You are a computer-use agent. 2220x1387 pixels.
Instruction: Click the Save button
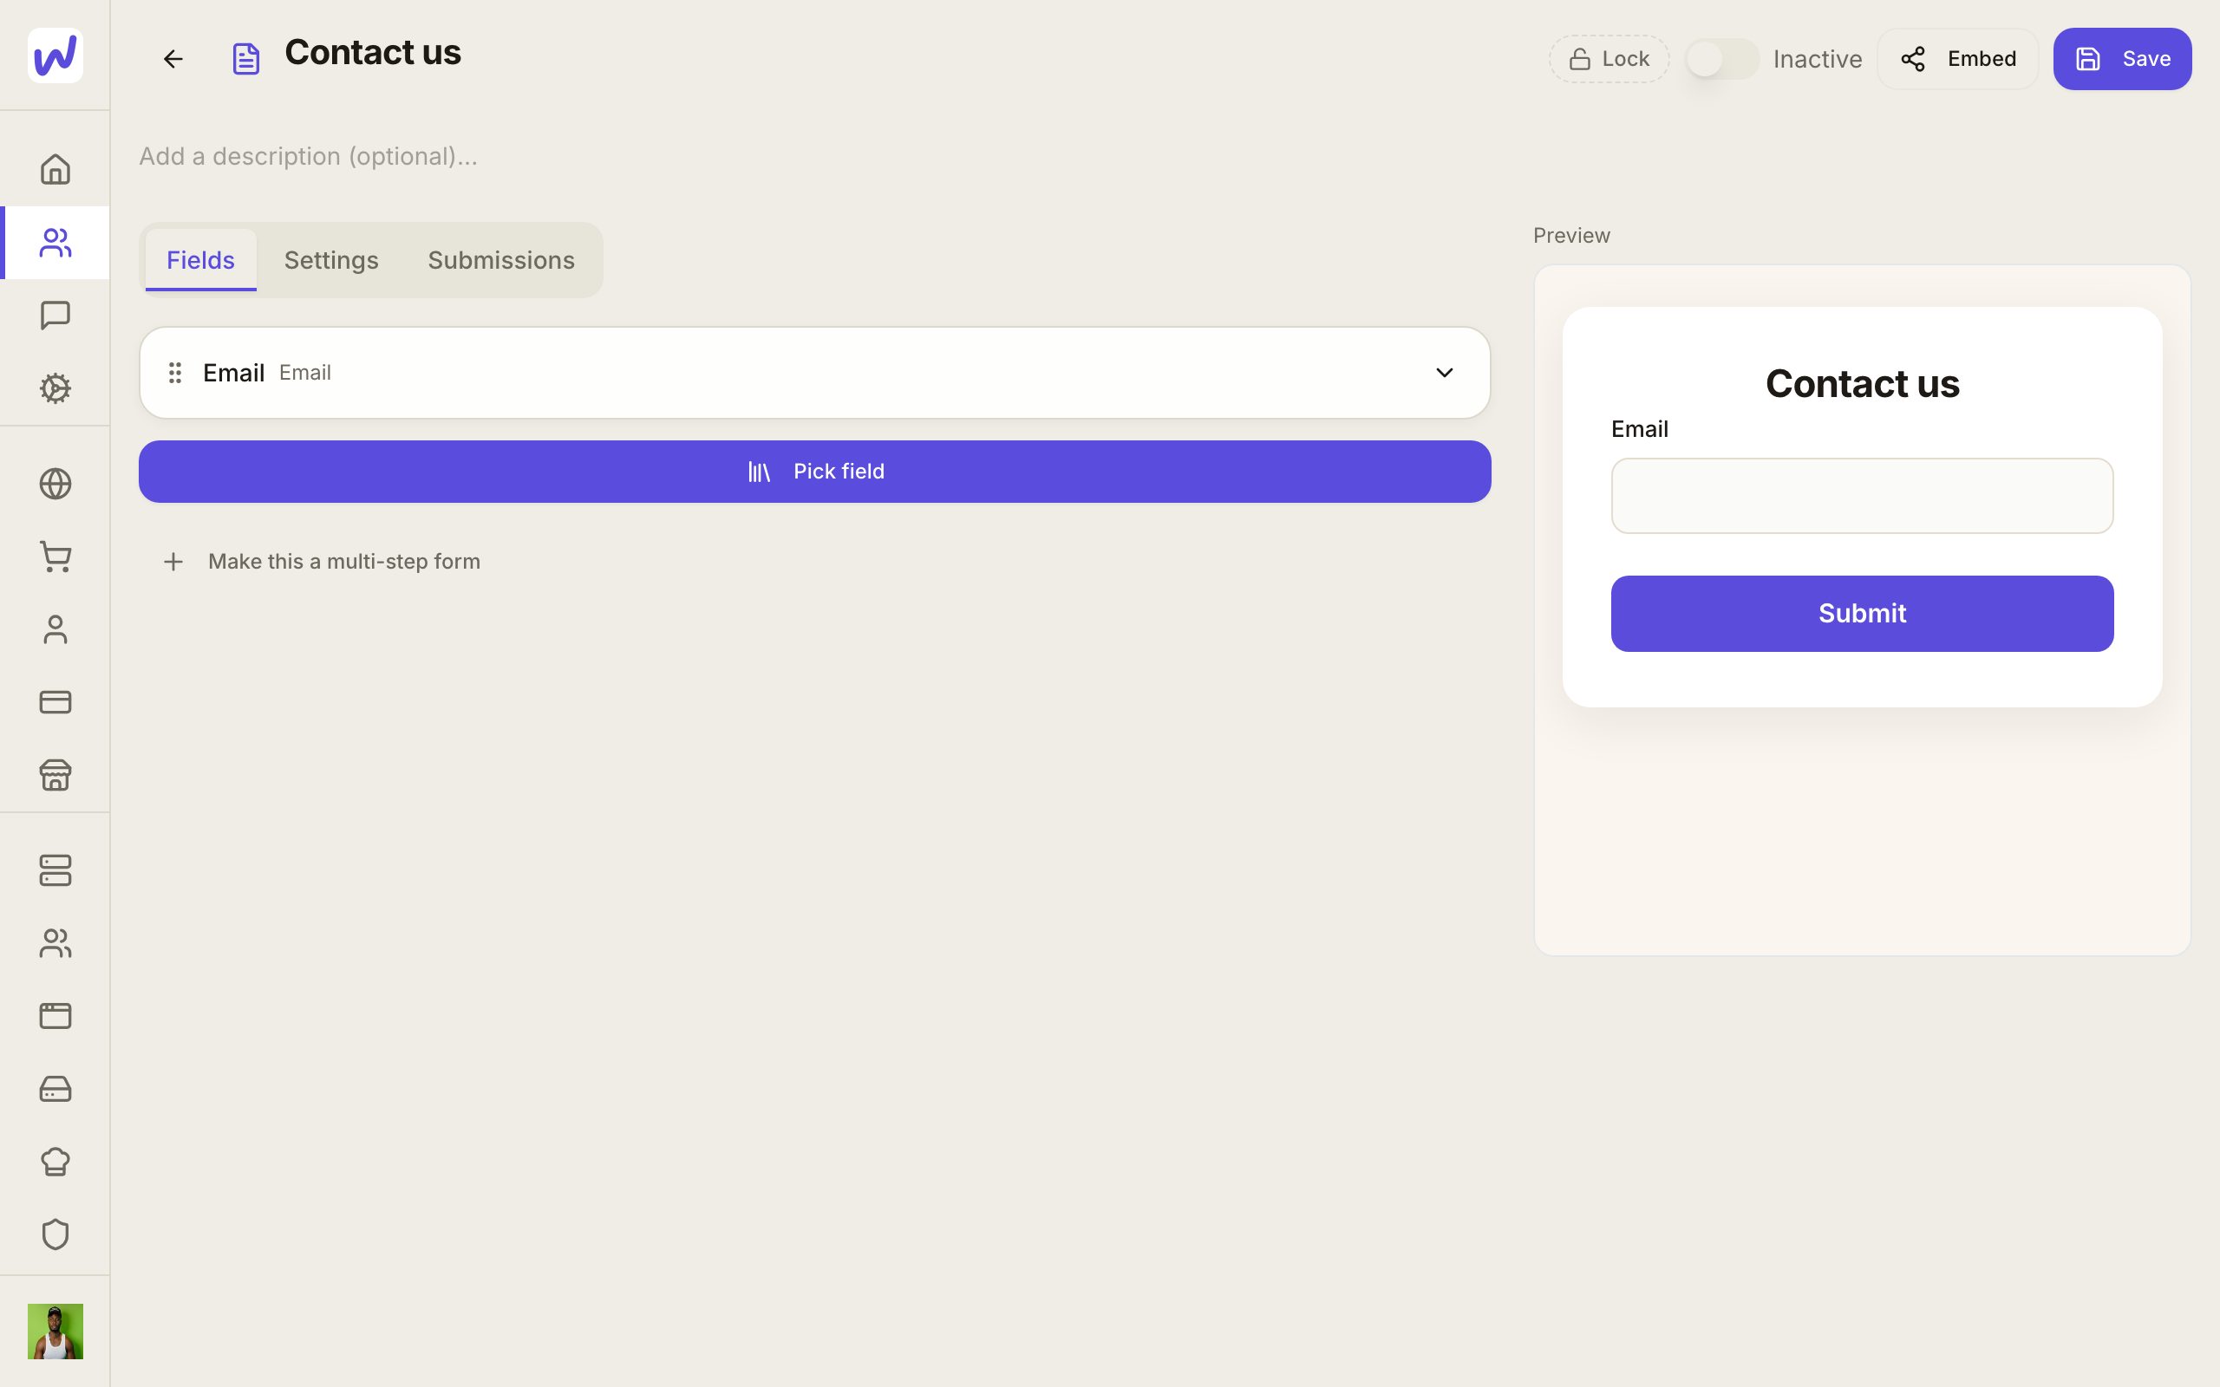2122,60
